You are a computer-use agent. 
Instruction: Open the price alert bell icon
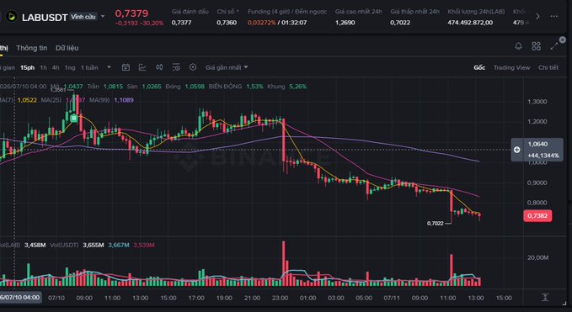coord(518,46)
